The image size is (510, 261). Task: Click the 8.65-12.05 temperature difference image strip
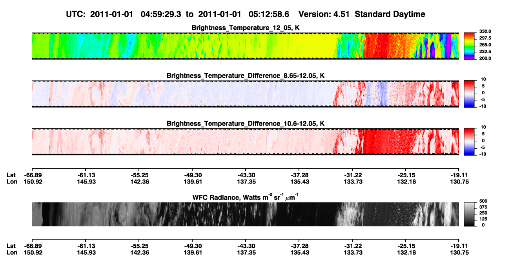pos(245,94)
